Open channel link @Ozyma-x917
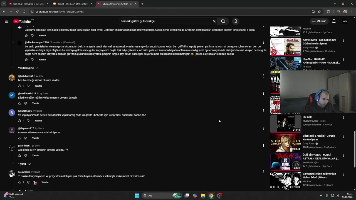This screenshot has width=356, height=200. point(26,128)
